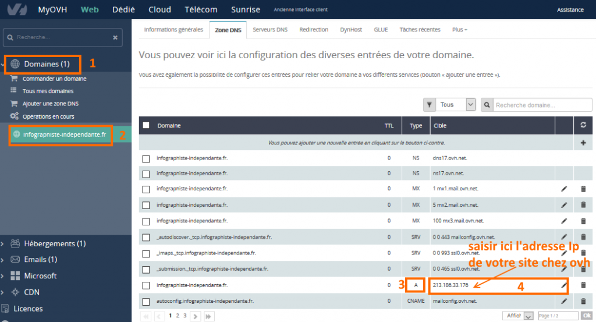Check the mx2.mail.ovh.net record checkbox

(146, 206)
